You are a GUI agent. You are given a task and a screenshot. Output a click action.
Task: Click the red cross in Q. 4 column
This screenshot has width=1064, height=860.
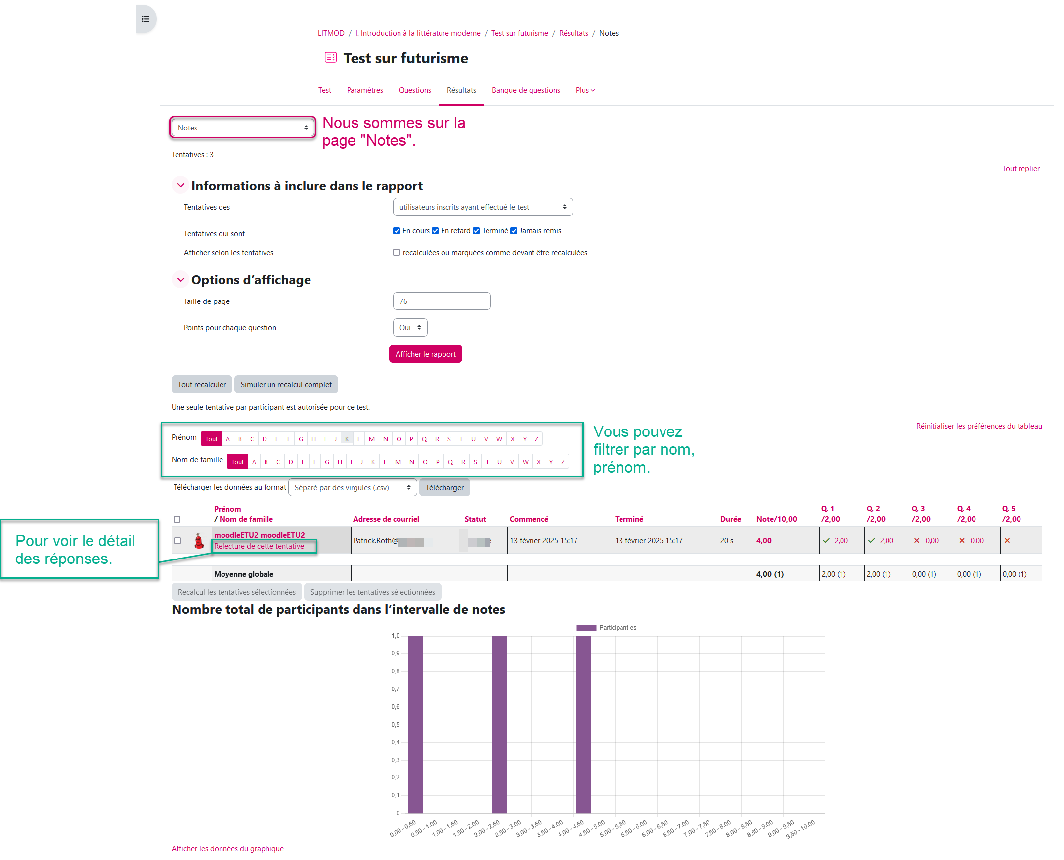pyautogui.click(x=962, y=541)
